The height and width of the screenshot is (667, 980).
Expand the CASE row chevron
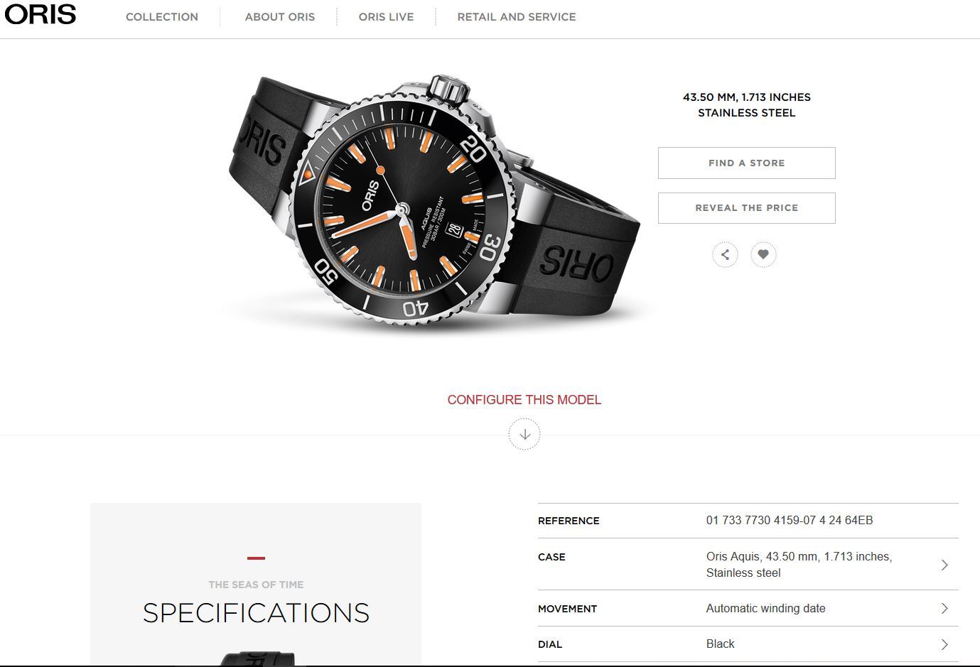coord(944,565)
